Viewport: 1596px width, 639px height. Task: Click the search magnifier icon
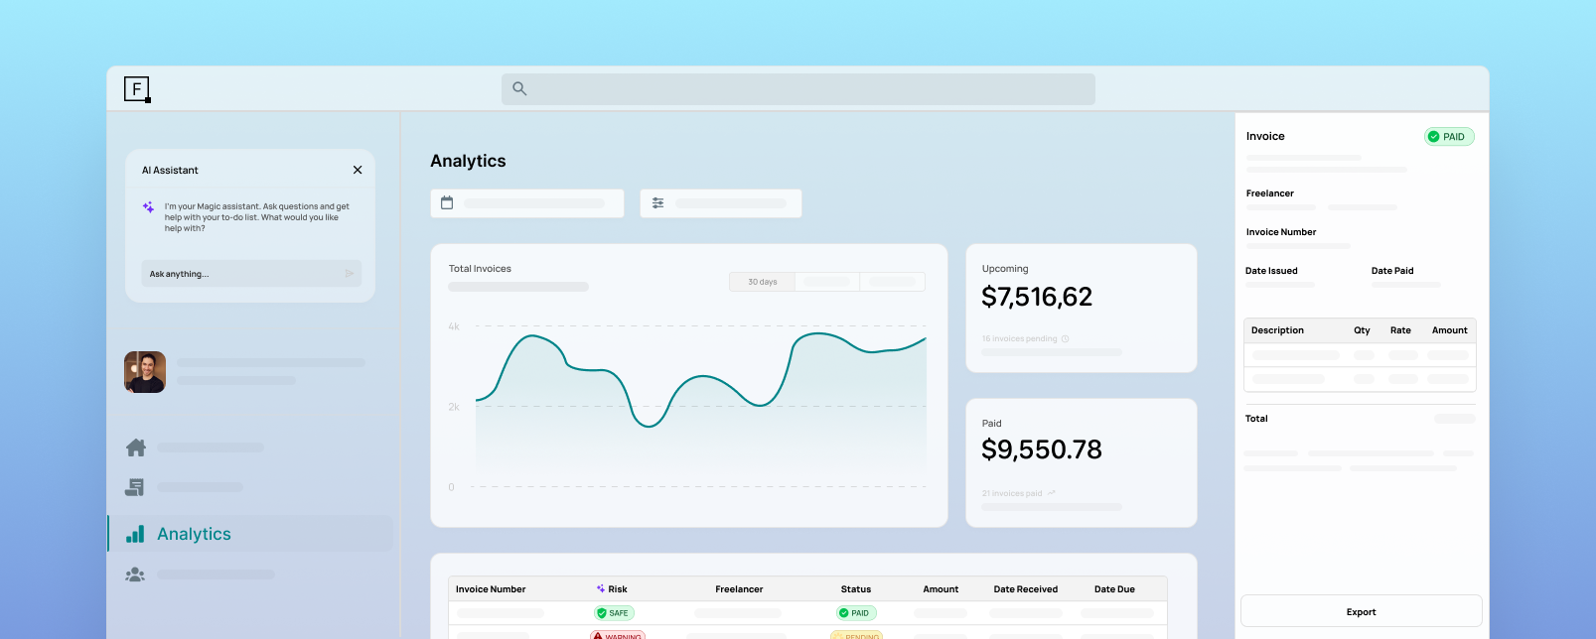click(519, 89)
